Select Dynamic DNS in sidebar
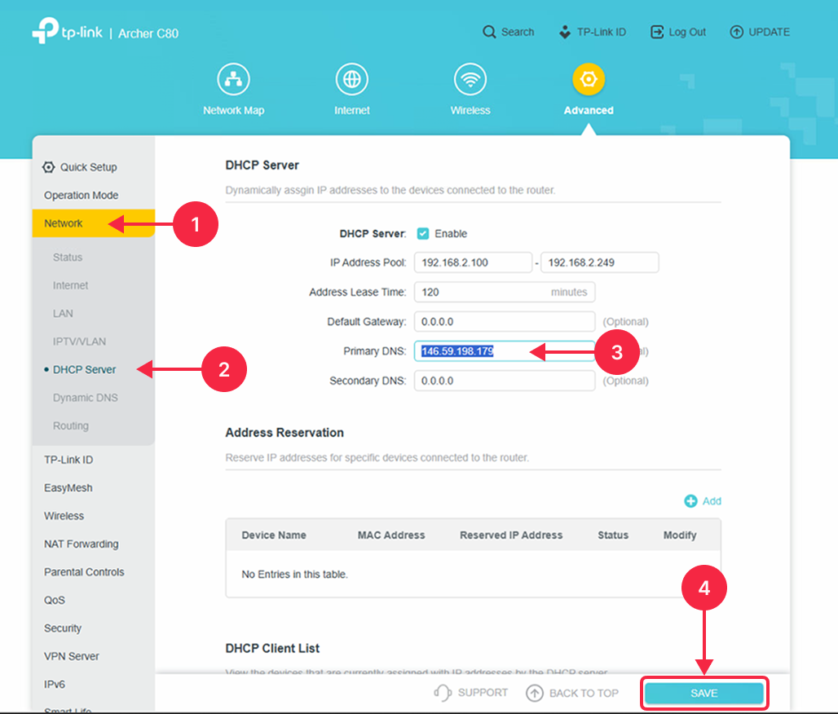 85,398
